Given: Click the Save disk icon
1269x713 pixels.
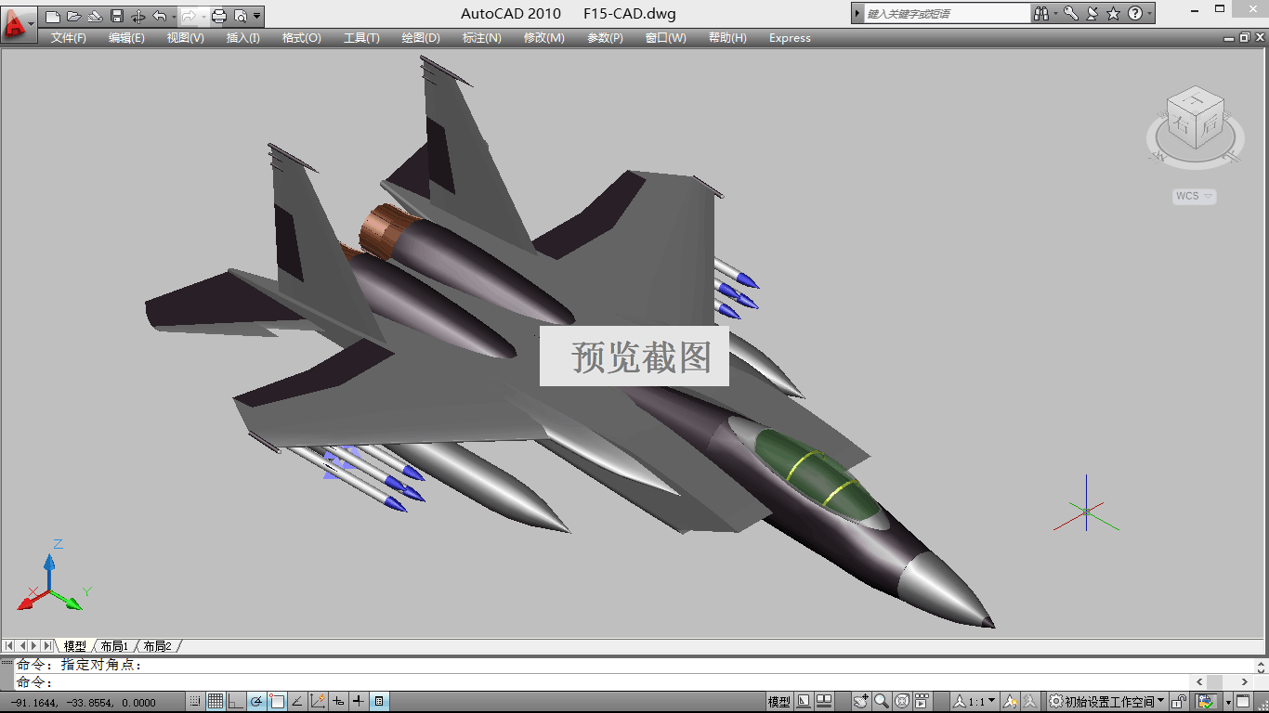Looking at the screenshot, I should [117, 16].
